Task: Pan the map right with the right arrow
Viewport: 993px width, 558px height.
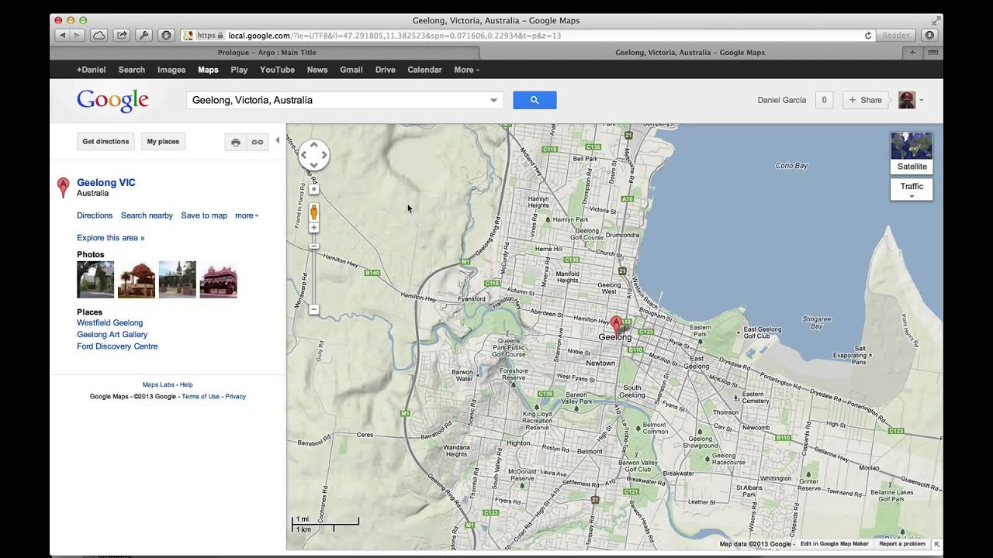Action: (x=324, y=155)
